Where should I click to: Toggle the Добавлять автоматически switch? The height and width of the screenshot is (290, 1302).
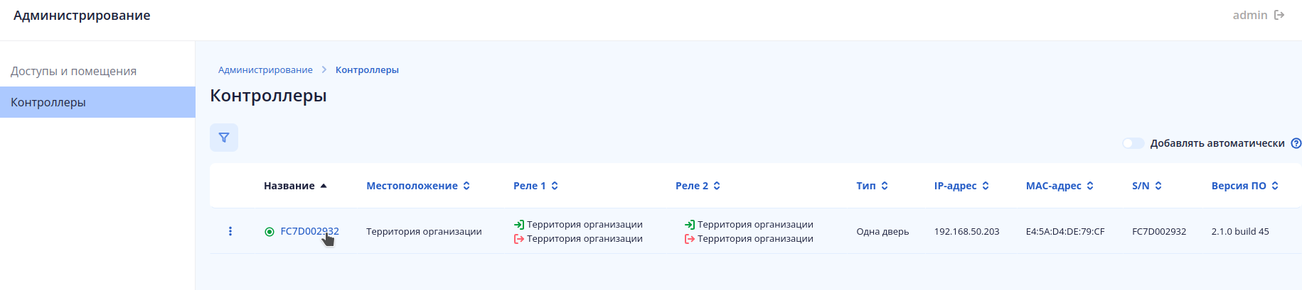pos(1133,143)
